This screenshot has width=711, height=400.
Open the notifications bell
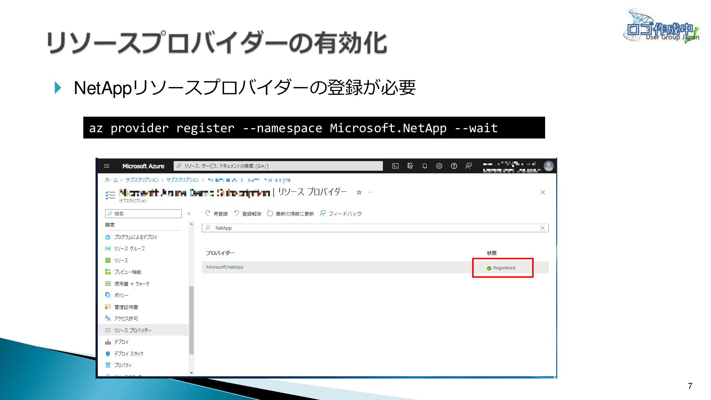(x=425, y=166)
